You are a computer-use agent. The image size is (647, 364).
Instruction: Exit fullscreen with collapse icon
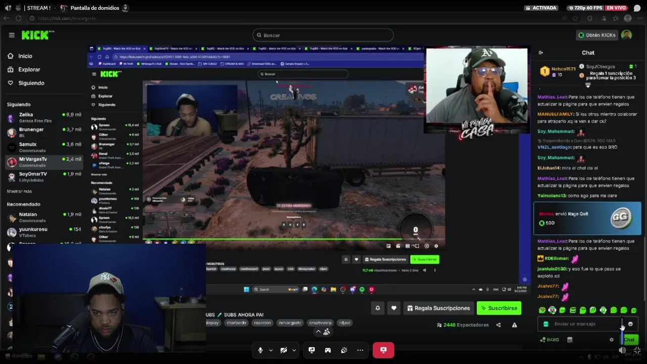pyautogui.click(x=637, y=350)
